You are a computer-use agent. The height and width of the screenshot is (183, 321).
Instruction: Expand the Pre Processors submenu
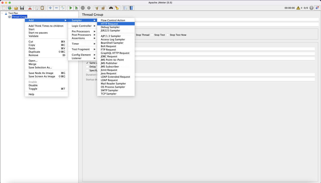click(83, 31)
